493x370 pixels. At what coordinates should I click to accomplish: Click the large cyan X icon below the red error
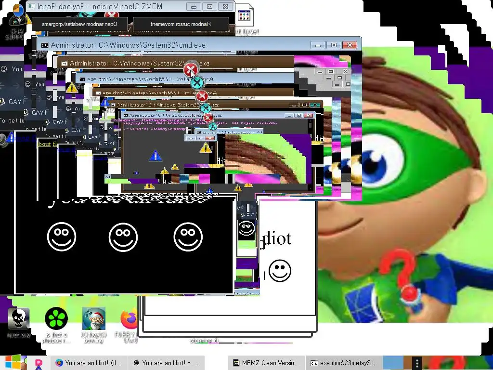[197, 83]
